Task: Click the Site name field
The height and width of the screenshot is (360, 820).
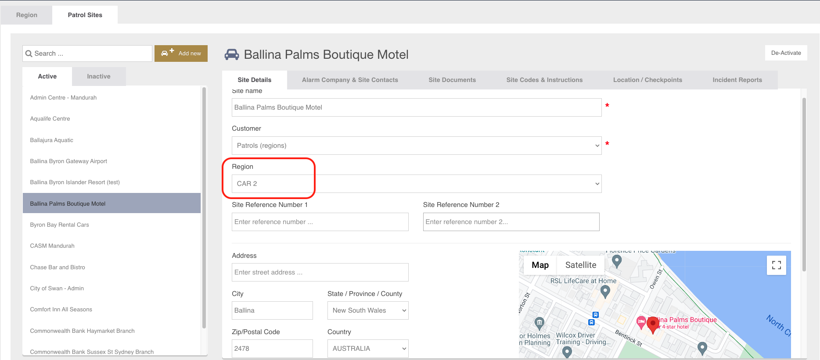Action: coord(417,107)
